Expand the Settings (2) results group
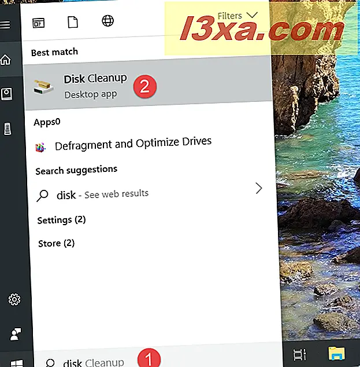360x367 pixels. [x=61, y=220]
